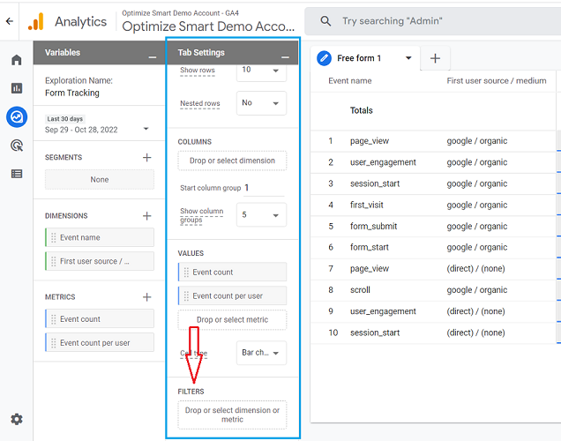Click row 7 page_view direct entry
Viewport: 561px width, 441px height.
pyautogui.click(x=435, y=269)
